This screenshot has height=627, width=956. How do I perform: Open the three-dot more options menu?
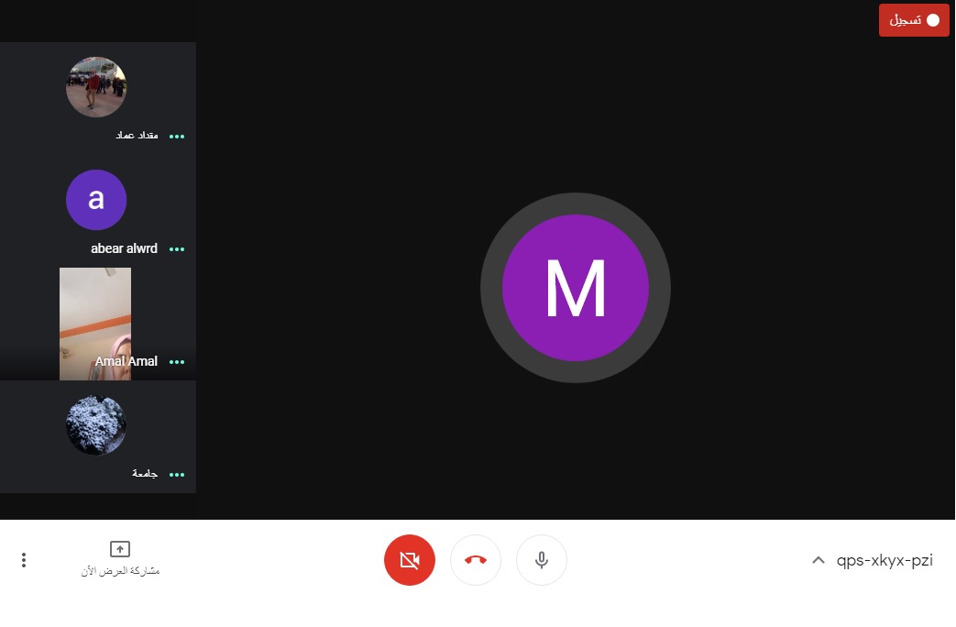24,560
